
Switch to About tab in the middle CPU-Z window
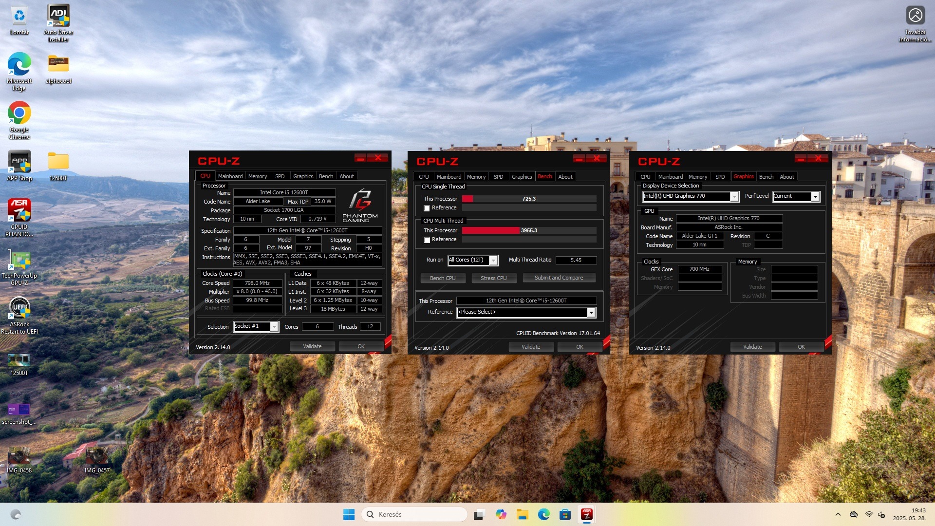pos(565,177)
